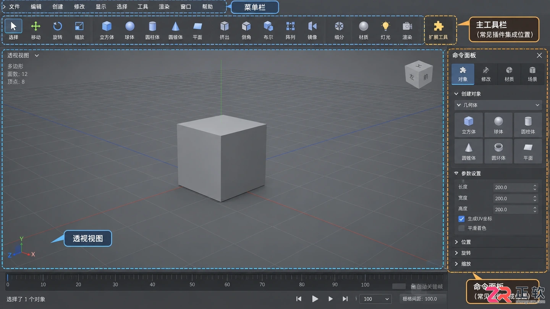Image resolution: width=550 pixels, height=309 pixels.
Task: Click the XYZ axis gizmo in viewport corner
Action: (x=21, y=248)
